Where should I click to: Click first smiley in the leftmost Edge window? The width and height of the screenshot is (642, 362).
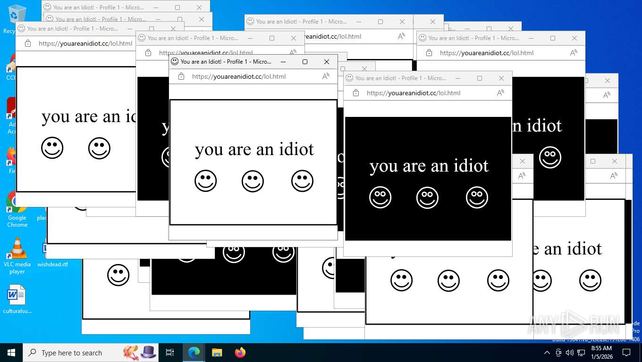pyautogui.click(x=52, y=148)
